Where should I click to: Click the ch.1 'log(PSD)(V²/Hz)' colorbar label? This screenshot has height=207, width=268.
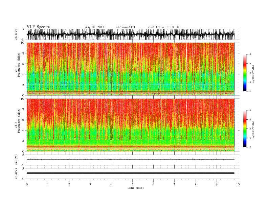253,74
